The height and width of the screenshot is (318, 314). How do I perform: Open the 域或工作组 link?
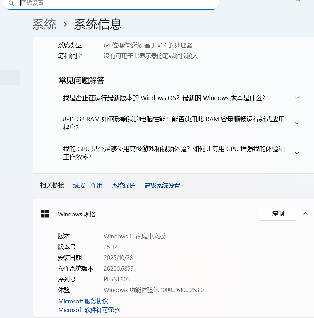point(88,185)
